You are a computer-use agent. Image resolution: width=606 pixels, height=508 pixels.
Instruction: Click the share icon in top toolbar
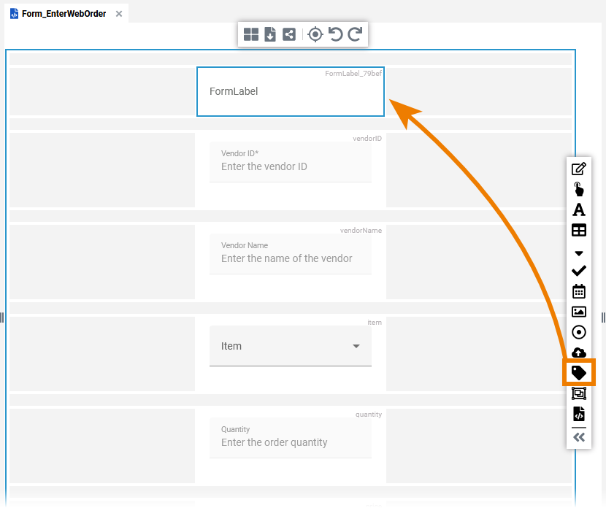[289, 34]
